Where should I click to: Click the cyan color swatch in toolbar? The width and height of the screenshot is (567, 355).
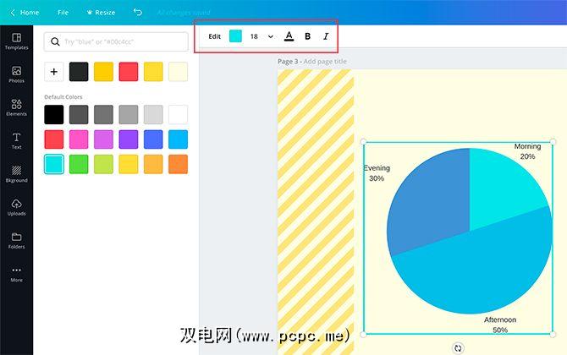coord(235,36)
